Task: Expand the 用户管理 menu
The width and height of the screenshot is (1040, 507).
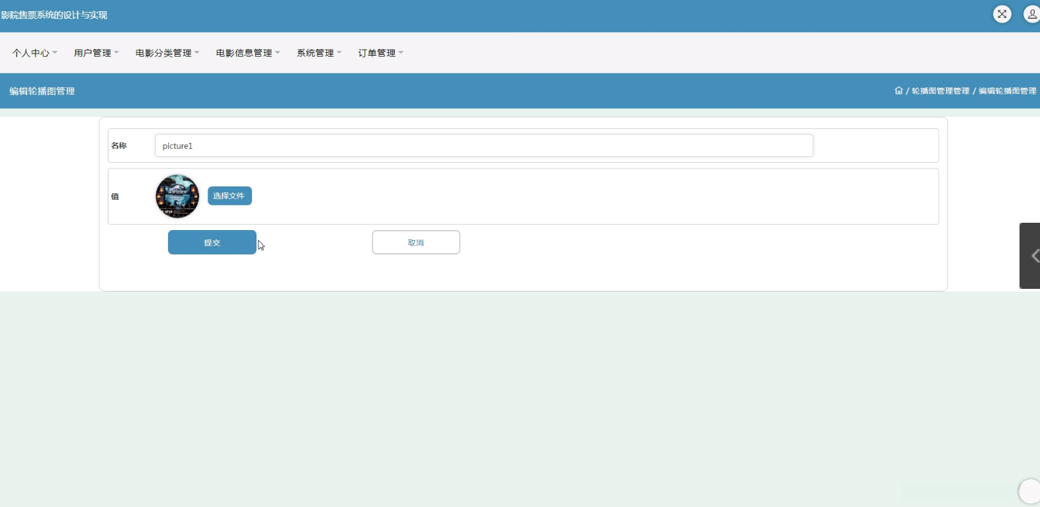Action: pos(97,53)
